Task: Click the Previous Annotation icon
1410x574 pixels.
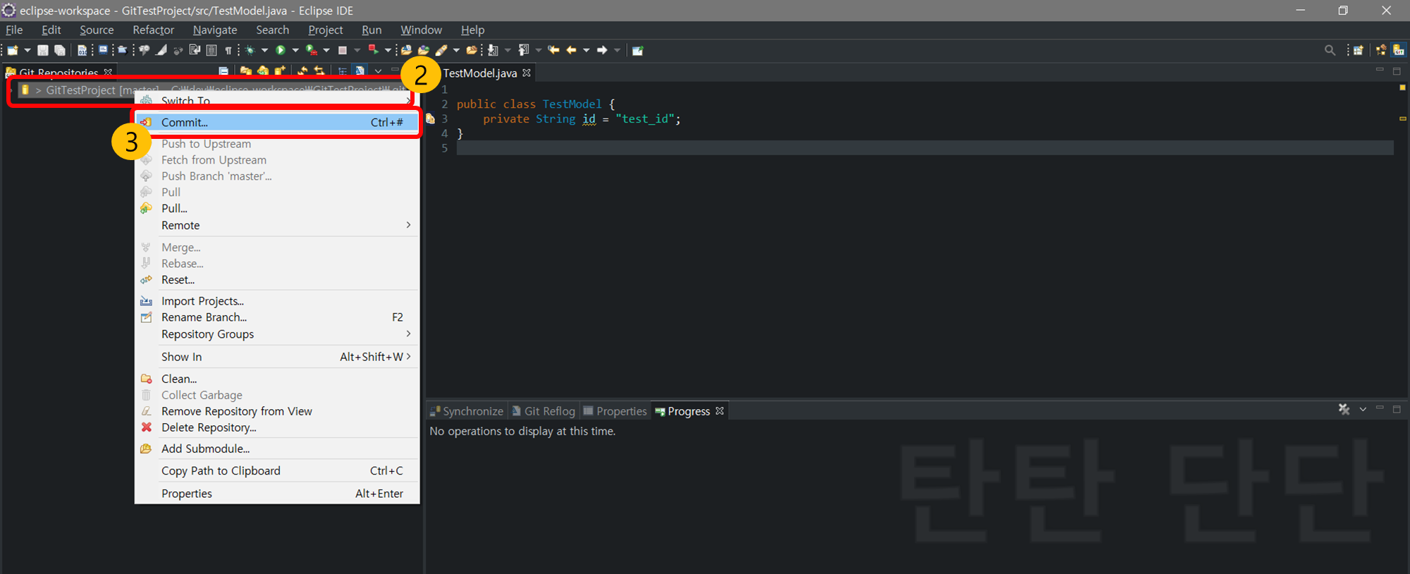Action: click(x=523, y=50)
